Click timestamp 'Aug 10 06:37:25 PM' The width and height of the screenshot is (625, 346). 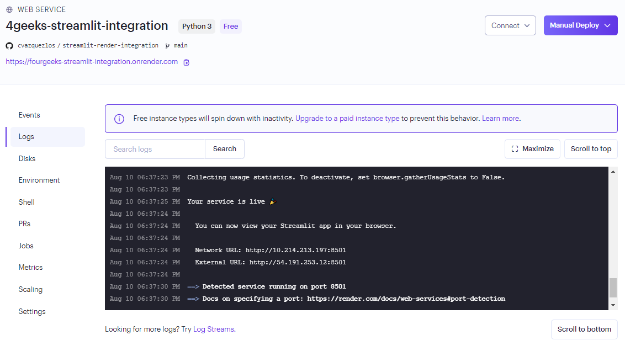(145, 202)
